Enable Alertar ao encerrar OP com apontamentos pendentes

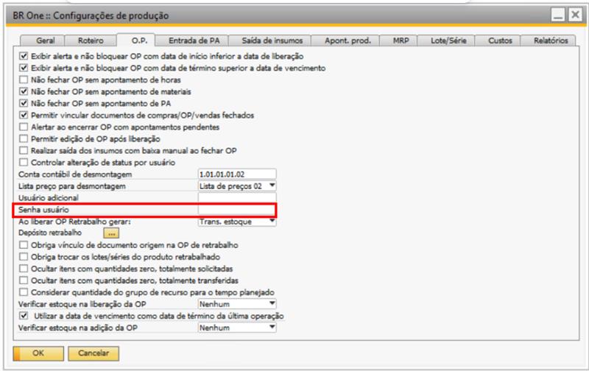(x=23, y=127)
